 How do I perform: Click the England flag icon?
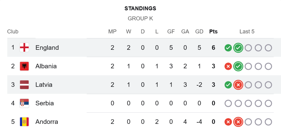click(x=24, y=48)
